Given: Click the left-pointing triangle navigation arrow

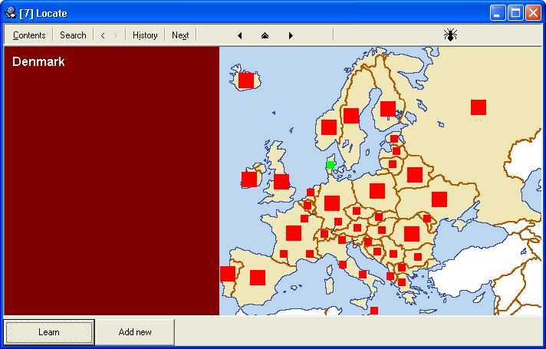Looking at the screenshot, I should point(240,35).
